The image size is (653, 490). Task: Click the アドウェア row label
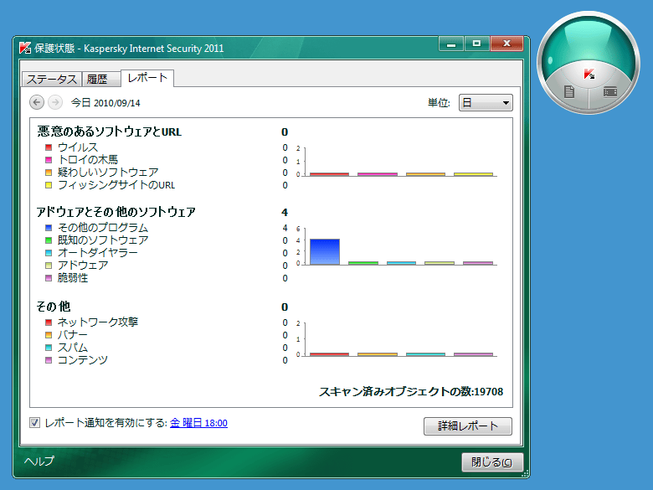point(83,266)
